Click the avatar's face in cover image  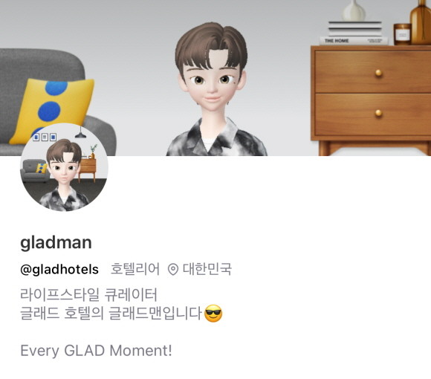click(x=211, y=82)
